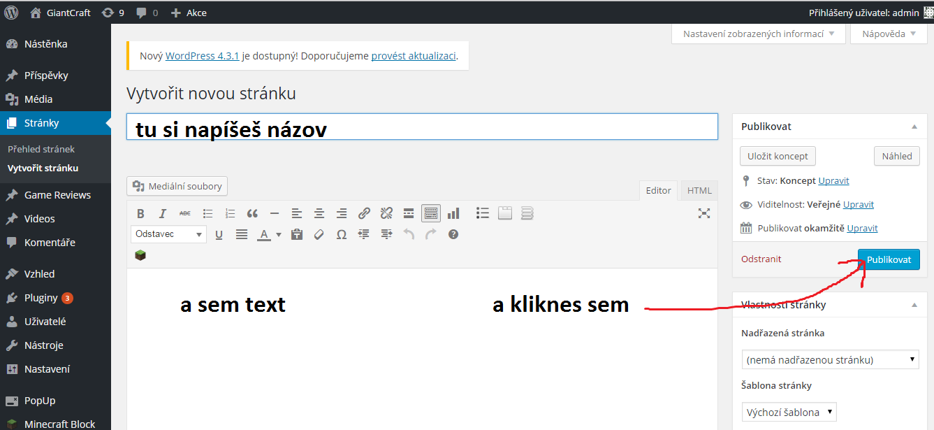Image resolution: width=934 pixels, height=430 pixels.
Task: Click the provést aktualizaci update link
Action: pos(414,56)
